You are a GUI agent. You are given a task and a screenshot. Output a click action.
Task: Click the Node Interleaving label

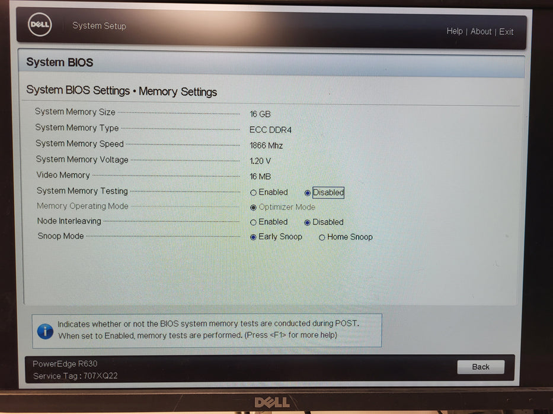pyautogui.click(x=69, y=221)
